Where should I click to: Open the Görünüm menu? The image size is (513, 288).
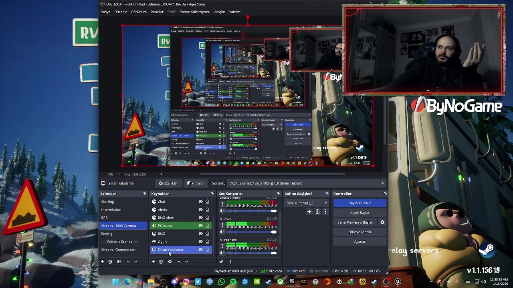point(139,12)
